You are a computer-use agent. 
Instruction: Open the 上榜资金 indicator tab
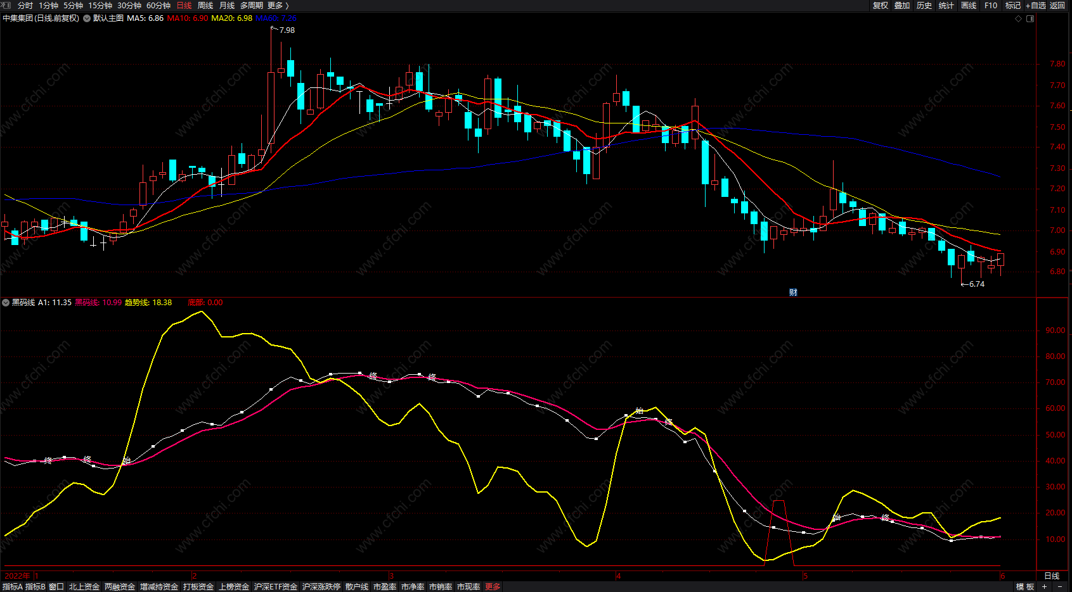(x=234, y=587)
